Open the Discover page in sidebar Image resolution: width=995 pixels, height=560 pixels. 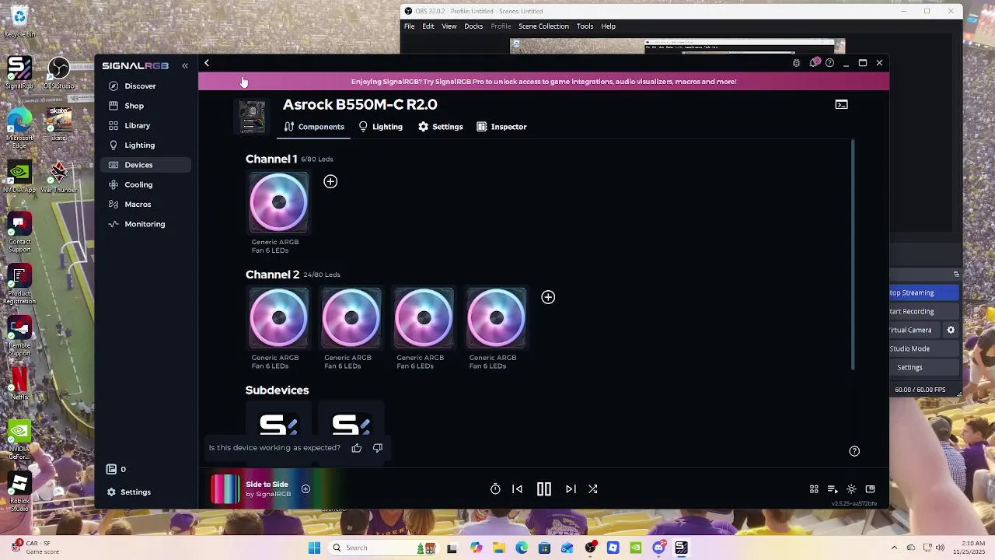140,86
